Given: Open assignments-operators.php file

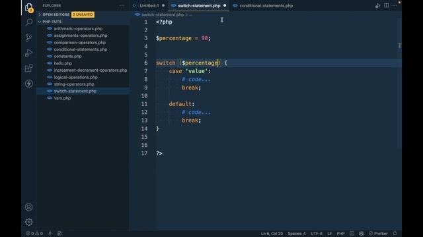Looking at the screenshot, I should [x=81, y=36].
